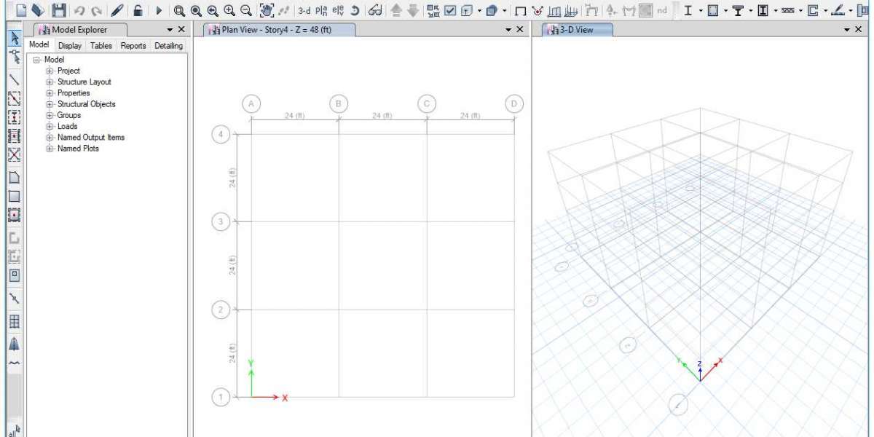Click the Run Analysis play button
The image size is (874, 437).
[x=160, y=10]
